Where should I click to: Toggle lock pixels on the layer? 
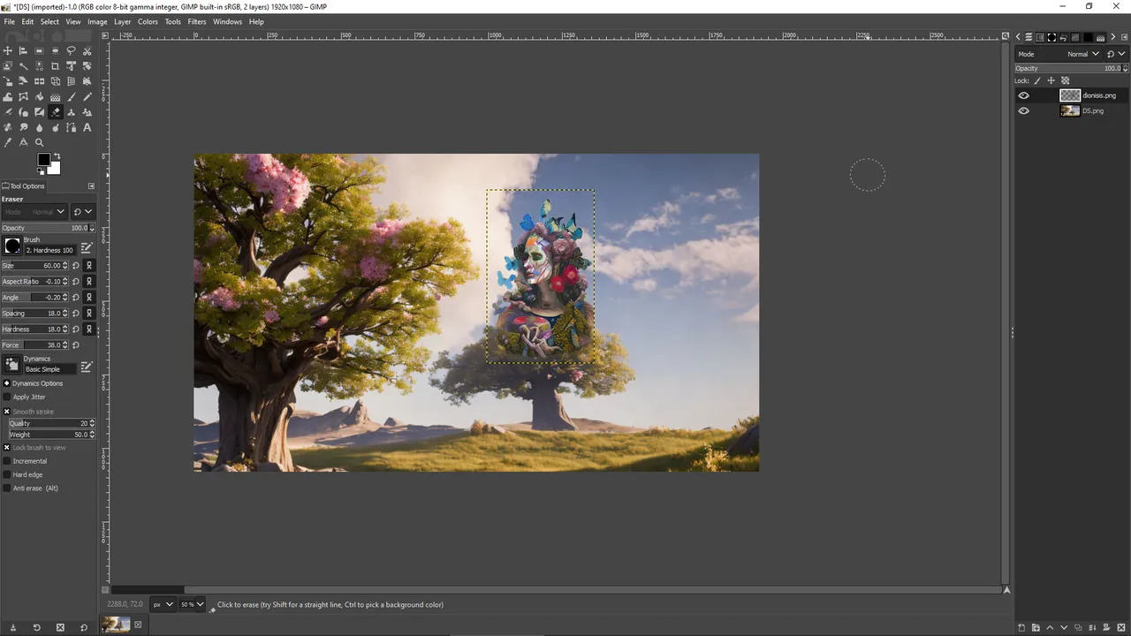1037,80
